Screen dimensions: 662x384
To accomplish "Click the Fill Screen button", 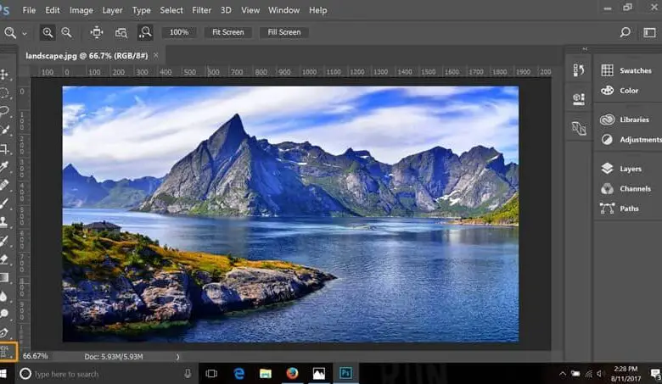I will pyautogui.click(x=283, y=32).
